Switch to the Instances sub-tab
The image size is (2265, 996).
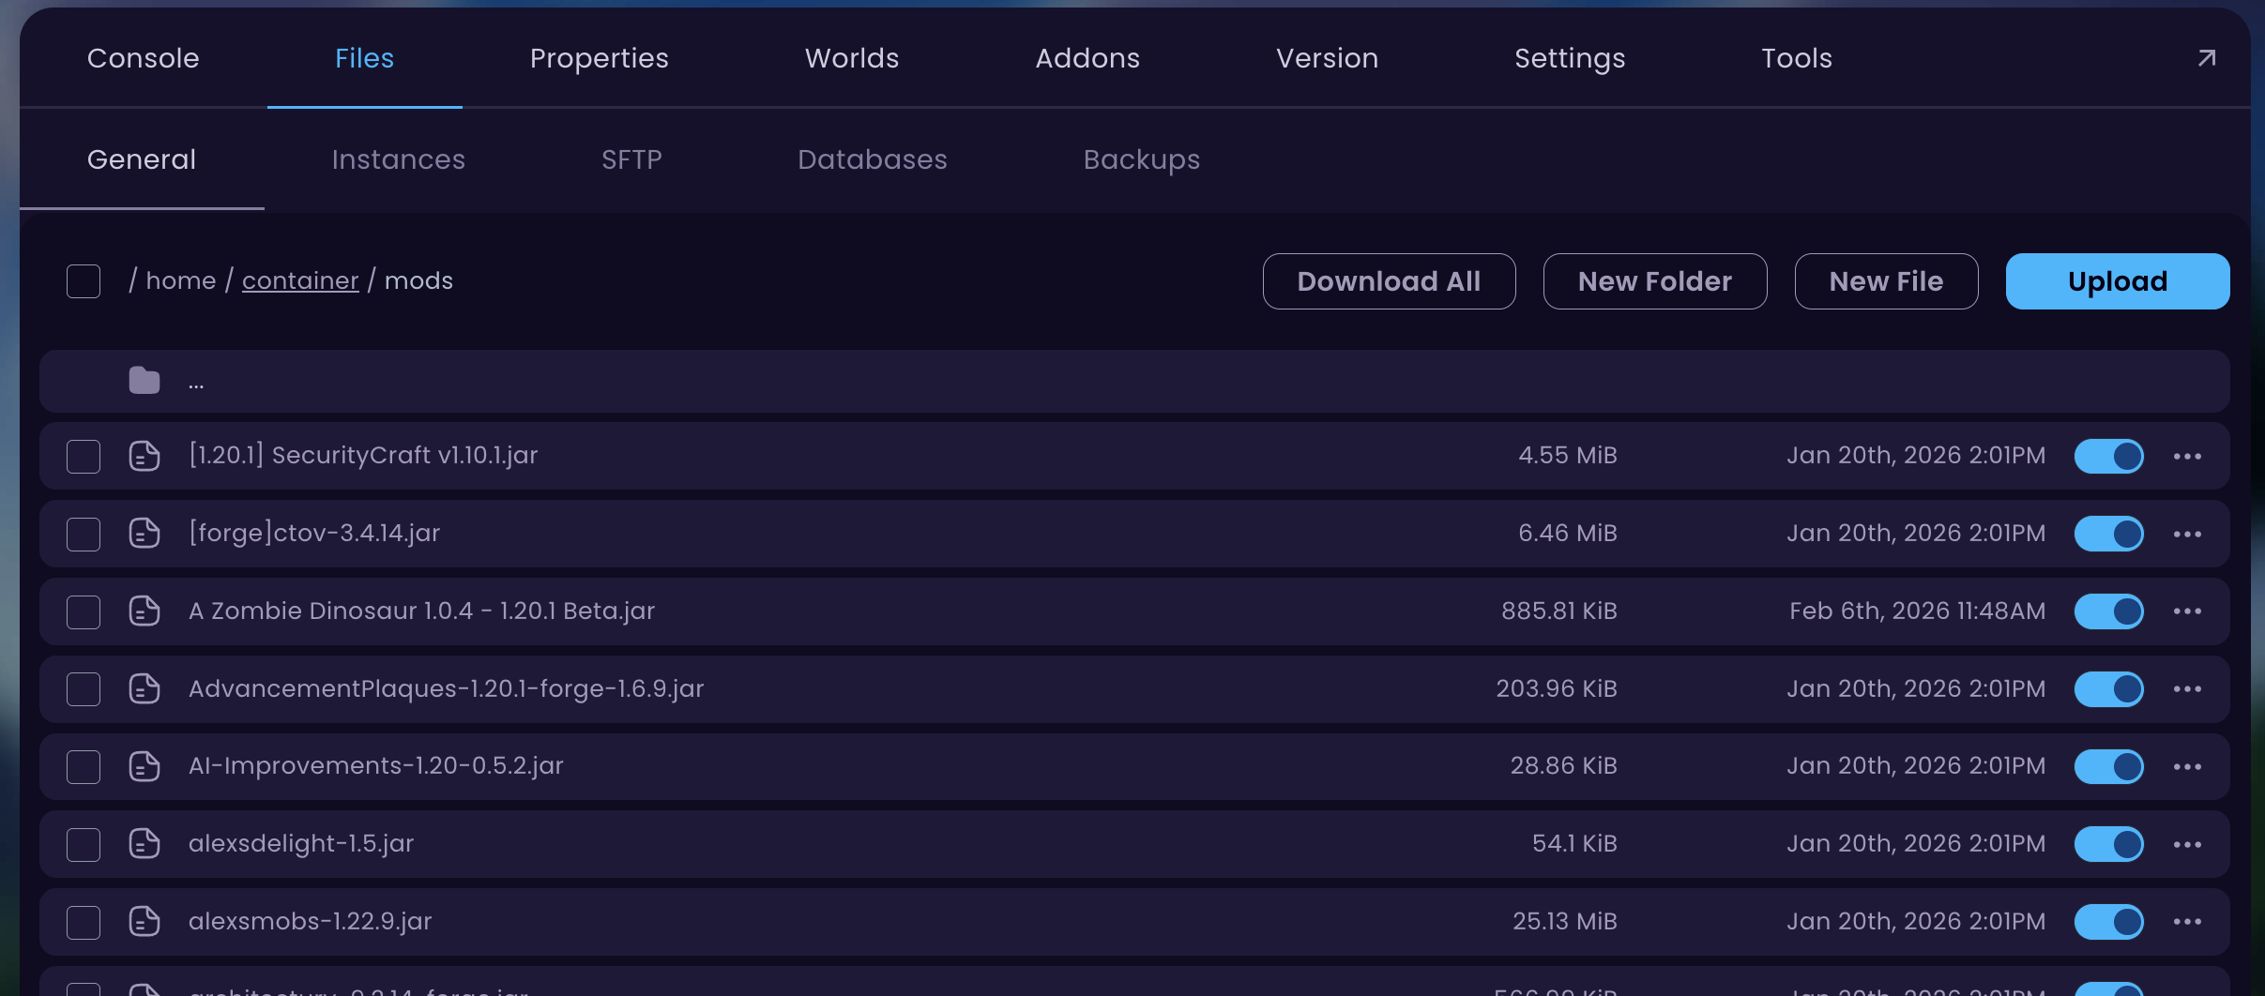(x=399, y=159)
